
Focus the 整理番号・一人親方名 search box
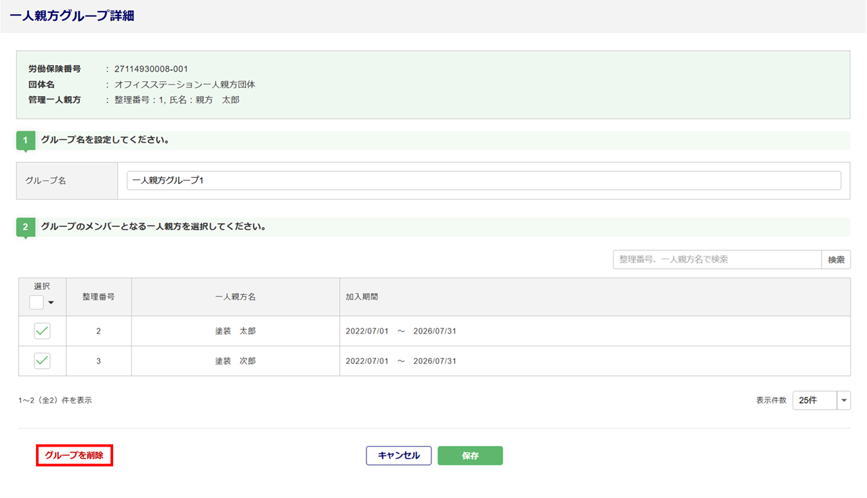point(717,260)
